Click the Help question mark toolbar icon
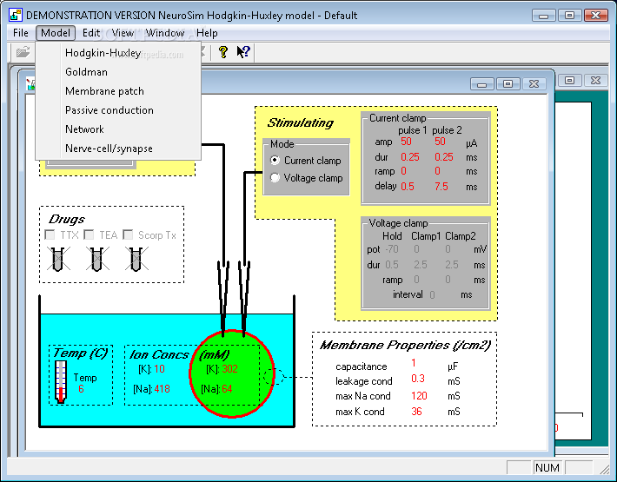The width and height of the screenshot is (617, 482). coord(223,52)
